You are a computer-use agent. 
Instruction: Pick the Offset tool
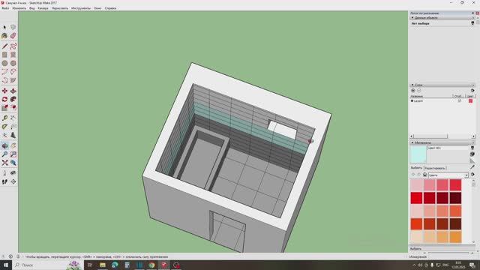tap(13, 108)
